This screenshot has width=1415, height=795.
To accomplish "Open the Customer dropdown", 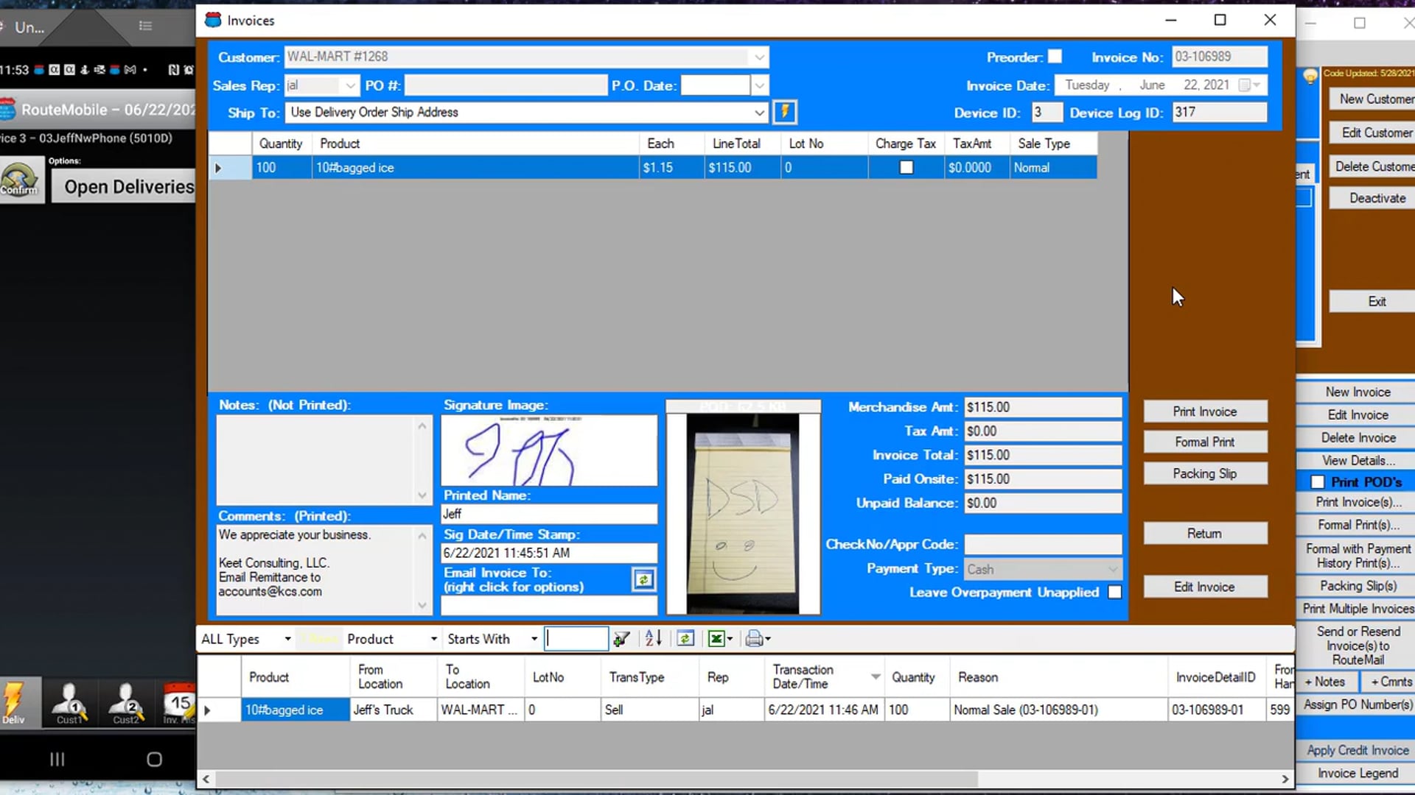I will (759, 57).
